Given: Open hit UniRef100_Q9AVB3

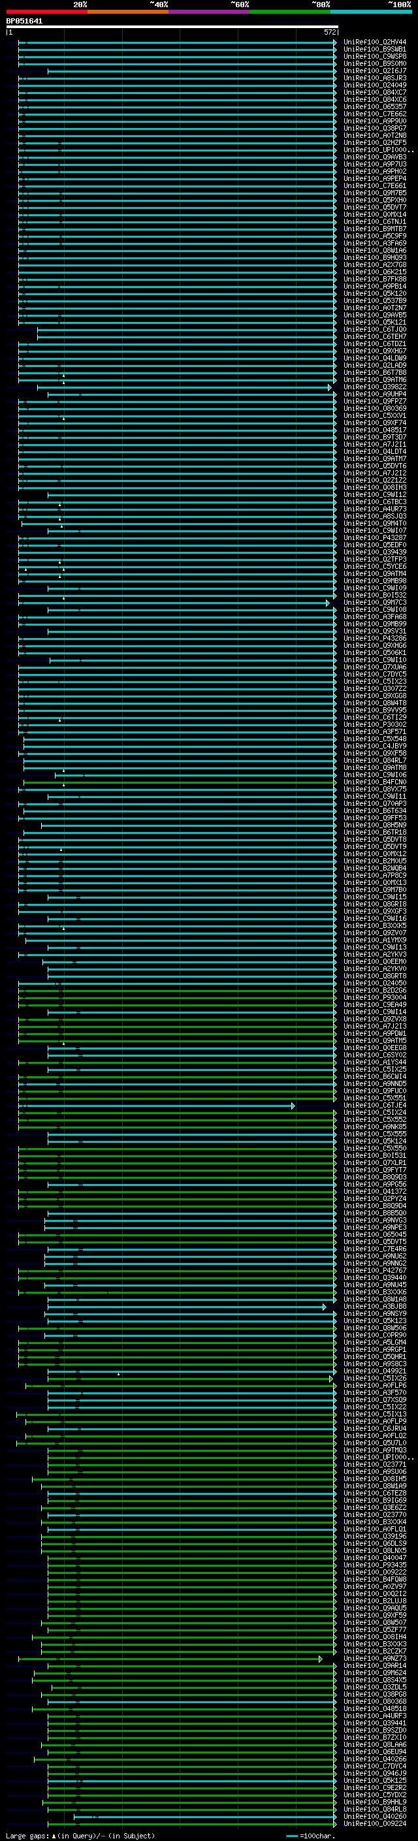Looking at the screenshot, I should tap(375, 157).
